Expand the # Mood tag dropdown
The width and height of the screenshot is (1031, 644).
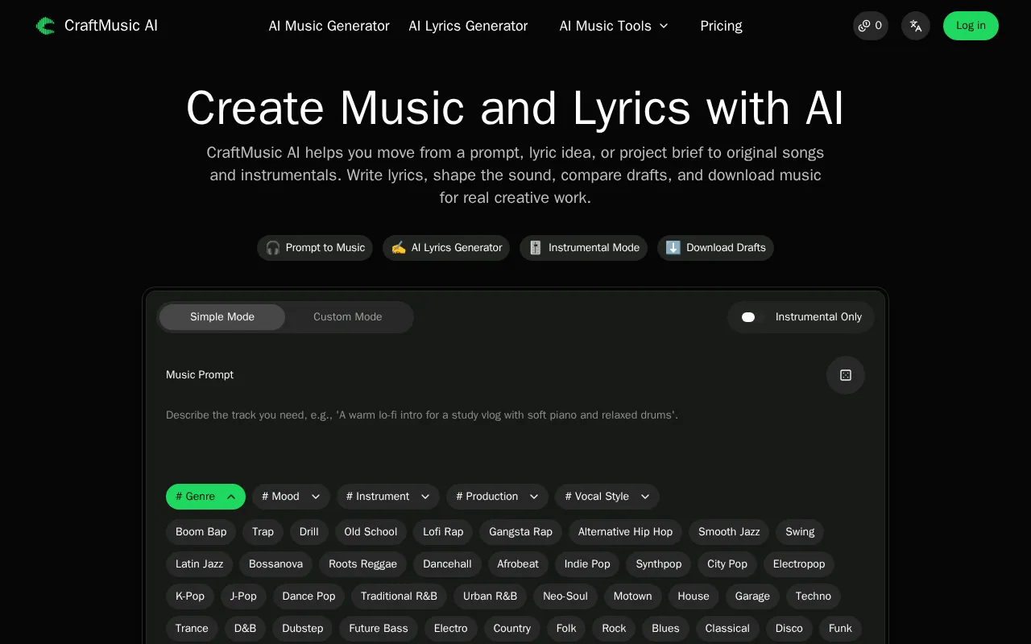[291, 497]
